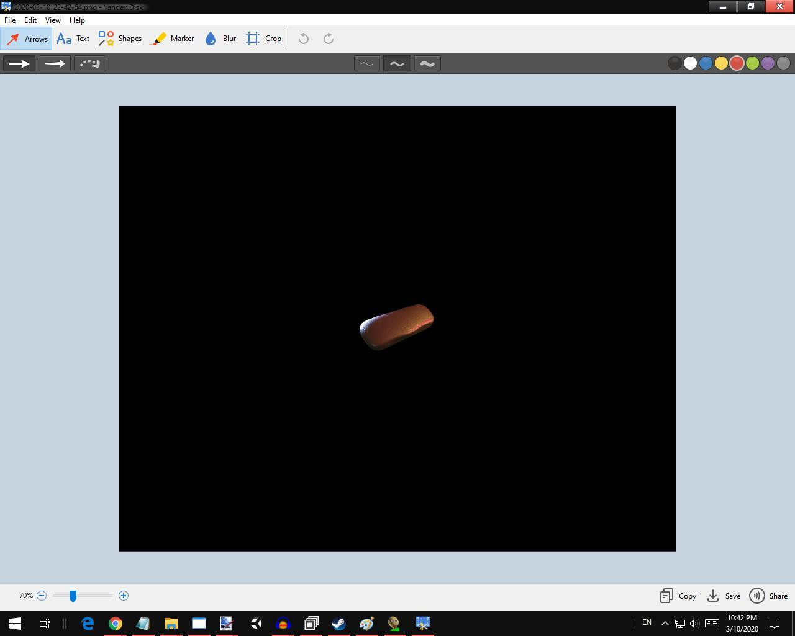This screenshot has height=636, width=795.
Task: Click the zoom slider handle
Action: 73,596
